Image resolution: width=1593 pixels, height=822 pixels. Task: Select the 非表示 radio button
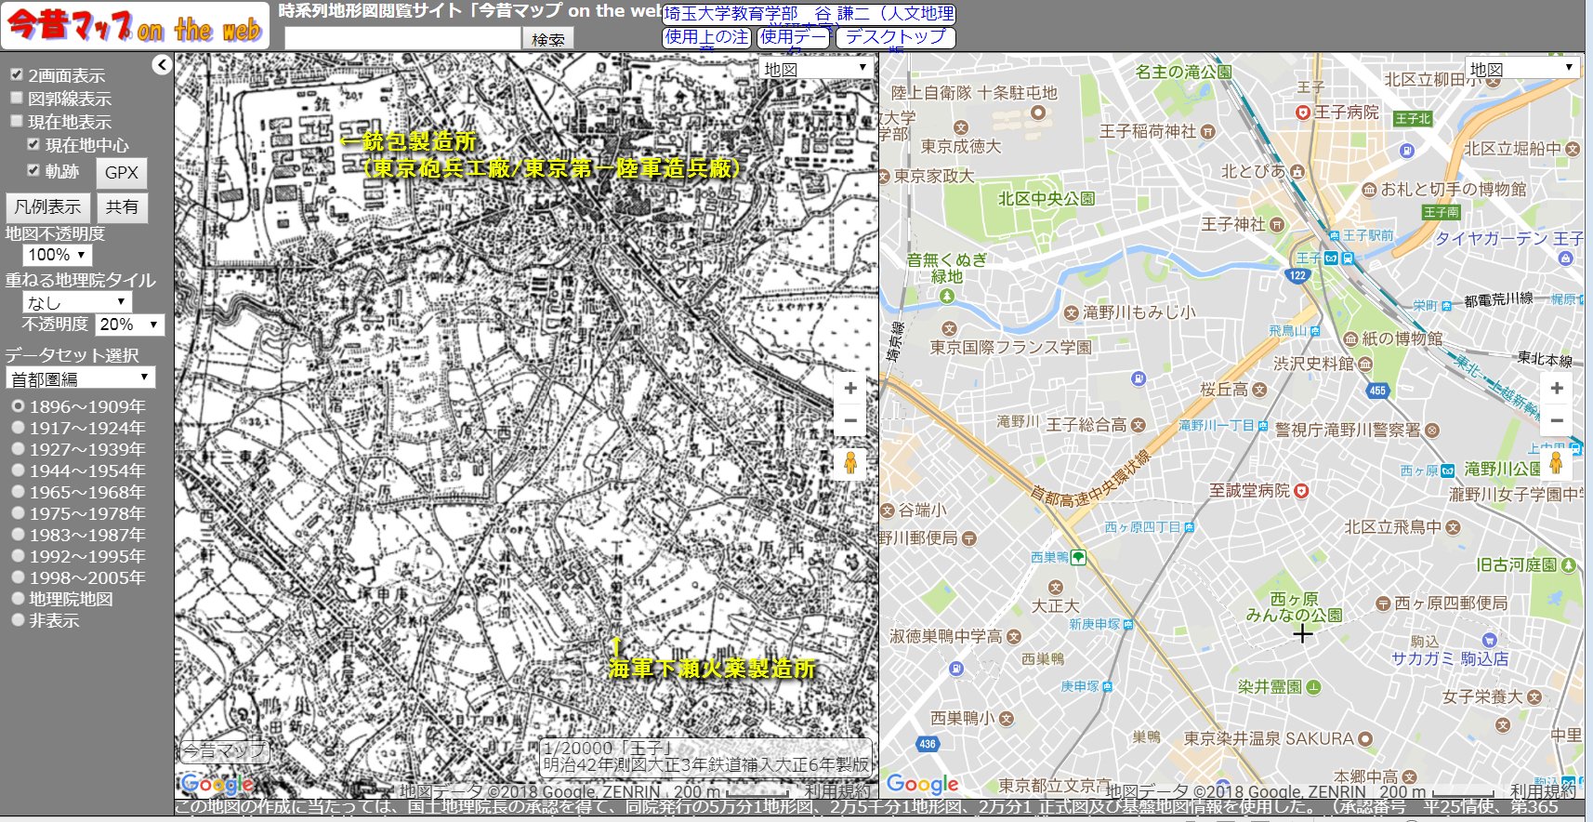pyautogui.click(x=18, y=620)
